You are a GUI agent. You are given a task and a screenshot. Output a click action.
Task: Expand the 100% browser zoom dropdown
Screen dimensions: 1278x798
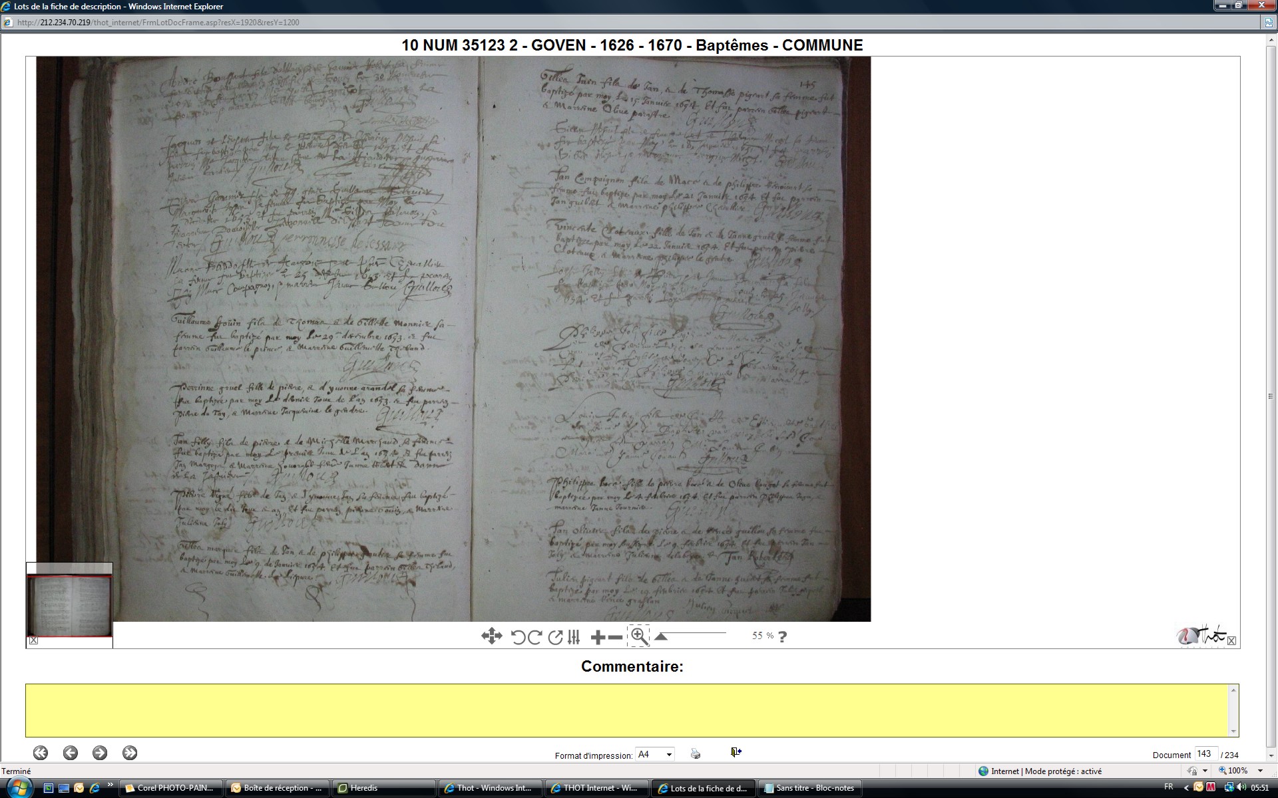[1260, 771]
